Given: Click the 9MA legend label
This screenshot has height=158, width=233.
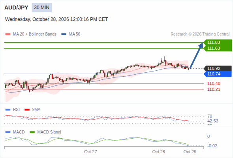Looking at the screenshot, I should tap(36, 110).
